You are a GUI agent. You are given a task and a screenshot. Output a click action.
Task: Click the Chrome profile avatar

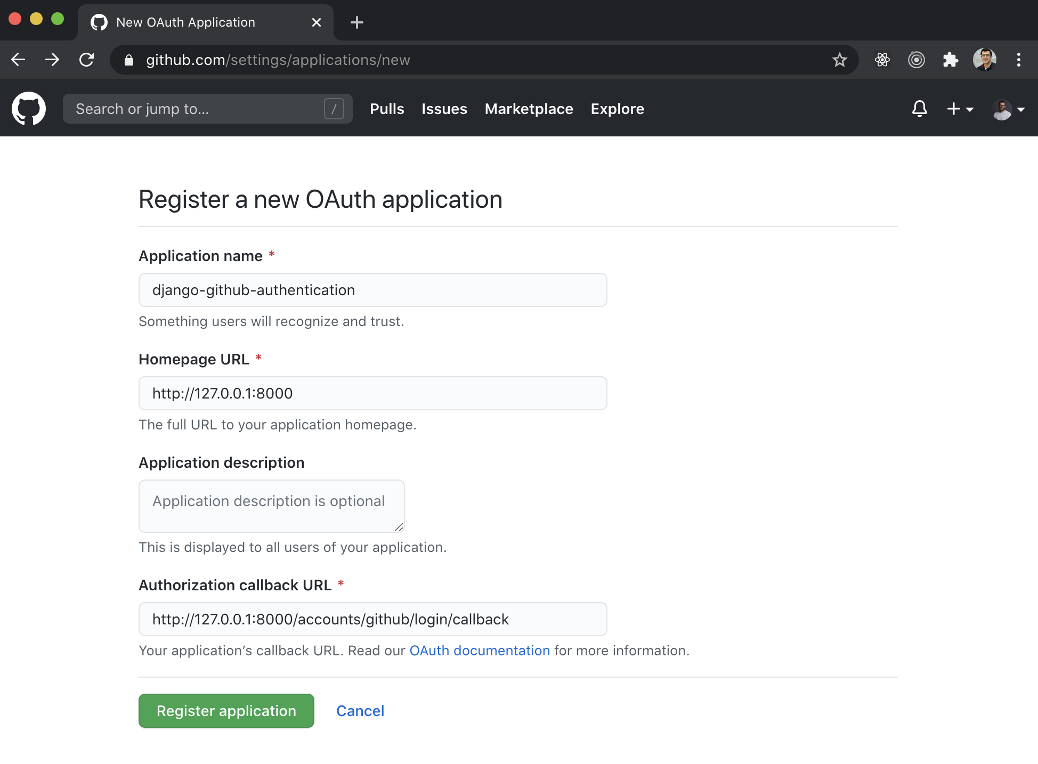pos(984,60)
